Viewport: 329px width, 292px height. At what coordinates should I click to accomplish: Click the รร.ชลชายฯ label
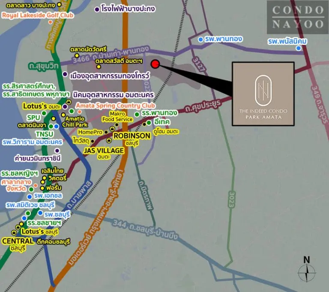[44, 223]
